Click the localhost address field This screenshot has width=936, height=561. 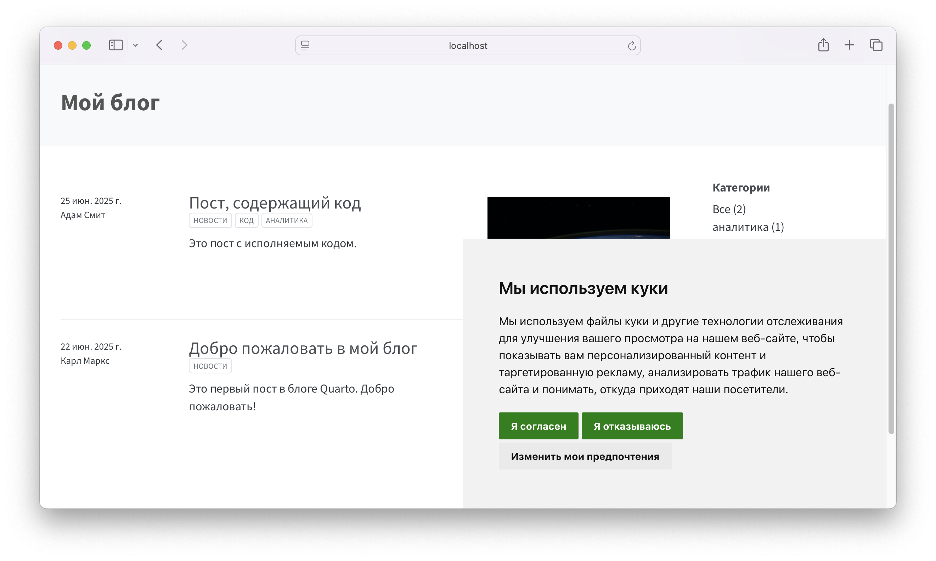coord(467,46)
